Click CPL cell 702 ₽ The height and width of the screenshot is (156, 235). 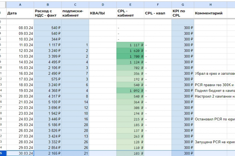click(x=130, y=68)
